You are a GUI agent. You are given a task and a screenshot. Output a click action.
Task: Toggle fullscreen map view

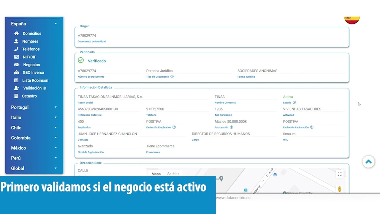pyautogui.click(x=340, y=174)
